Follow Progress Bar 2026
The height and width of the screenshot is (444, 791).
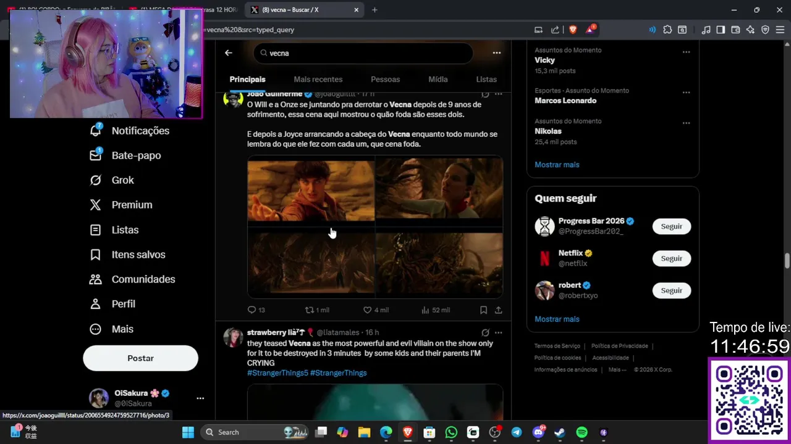tap(671, 226)
